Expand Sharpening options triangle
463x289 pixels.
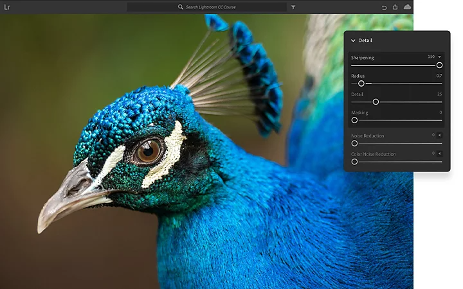[x=440, y=57]
